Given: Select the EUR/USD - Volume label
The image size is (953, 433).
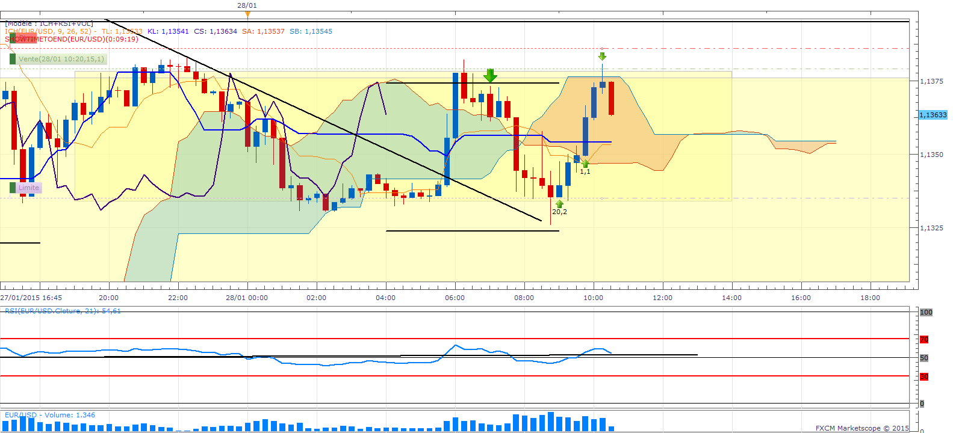Looking at the screenshot, I should (50, 415).
